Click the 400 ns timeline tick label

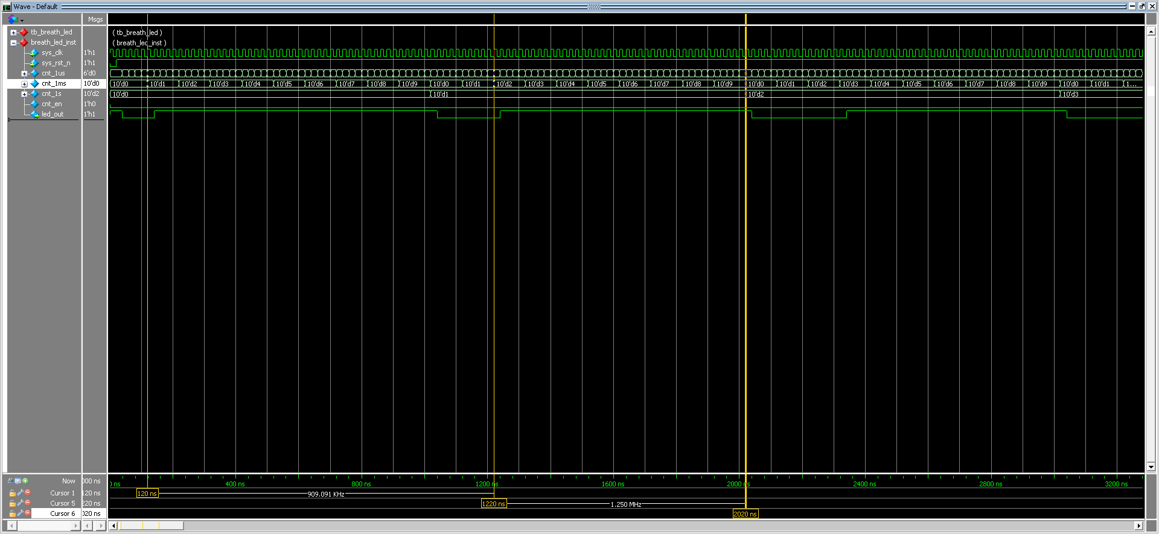click(x=235, y=484)
